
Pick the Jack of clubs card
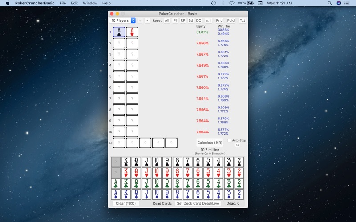pos(146,184)
